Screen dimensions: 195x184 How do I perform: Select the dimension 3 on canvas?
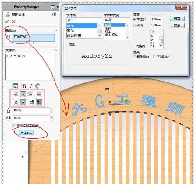(107, 89)
